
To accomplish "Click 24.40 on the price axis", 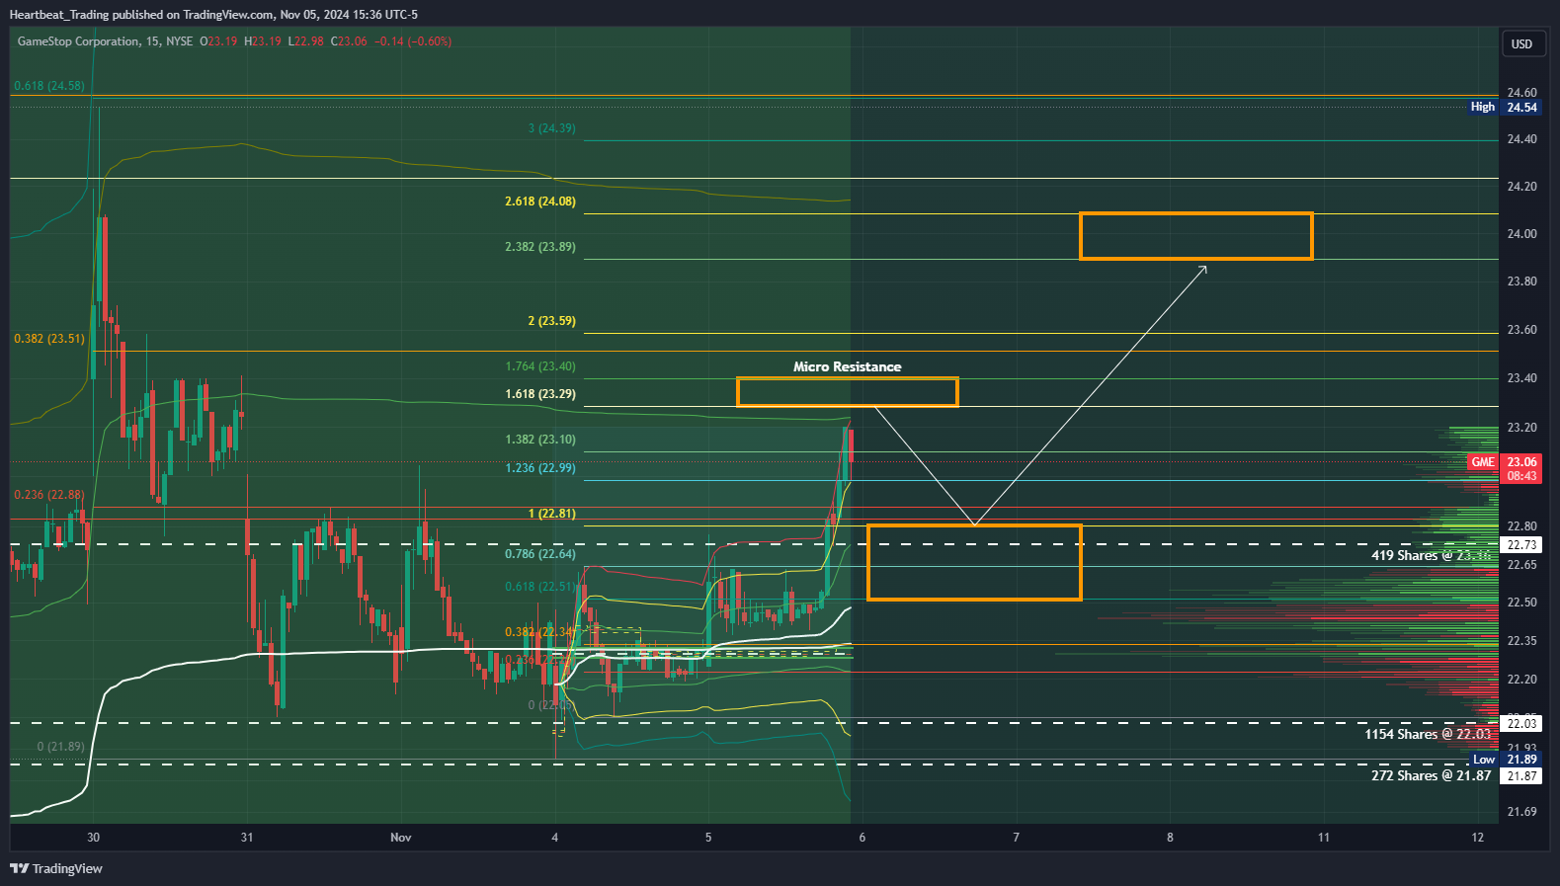I will click(1521, 139).
